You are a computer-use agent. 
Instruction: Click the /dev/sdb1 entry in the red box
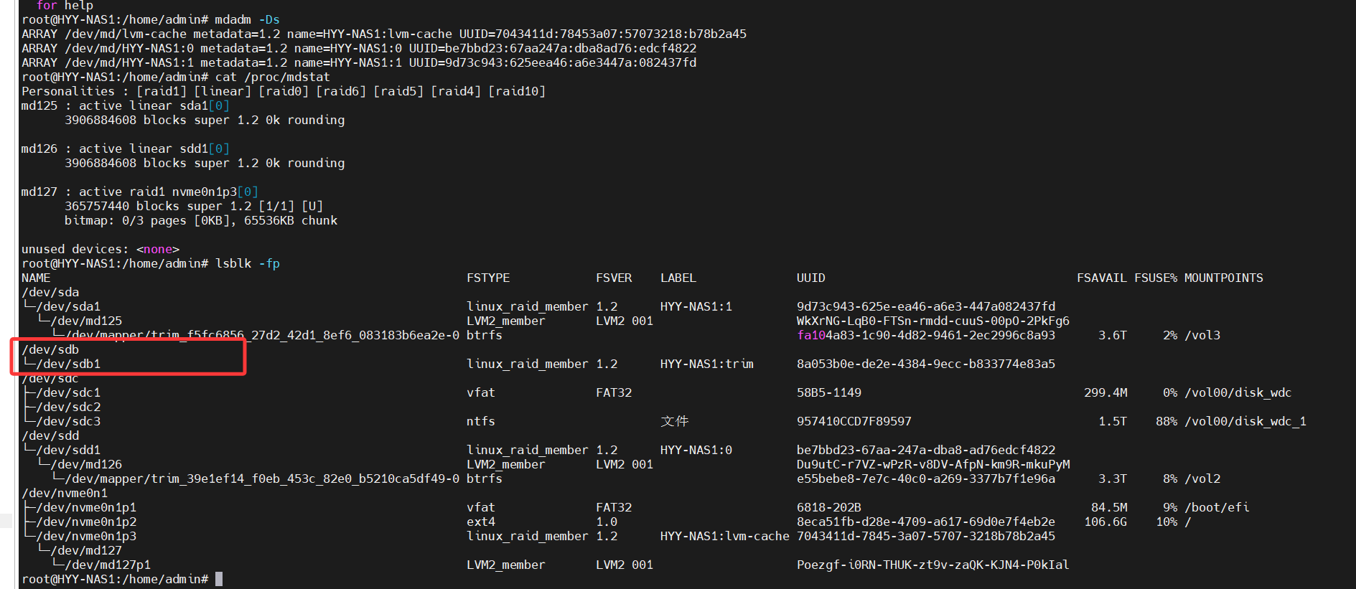pos(68,364)
